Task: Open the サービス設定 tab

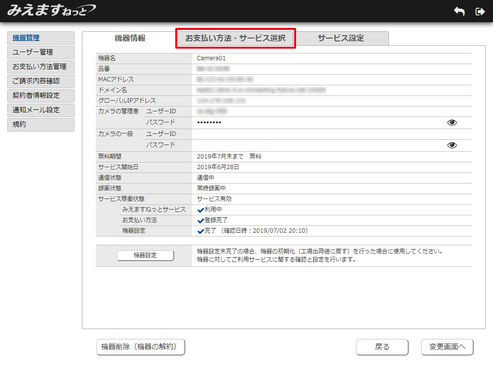Action: pos(342,37)
